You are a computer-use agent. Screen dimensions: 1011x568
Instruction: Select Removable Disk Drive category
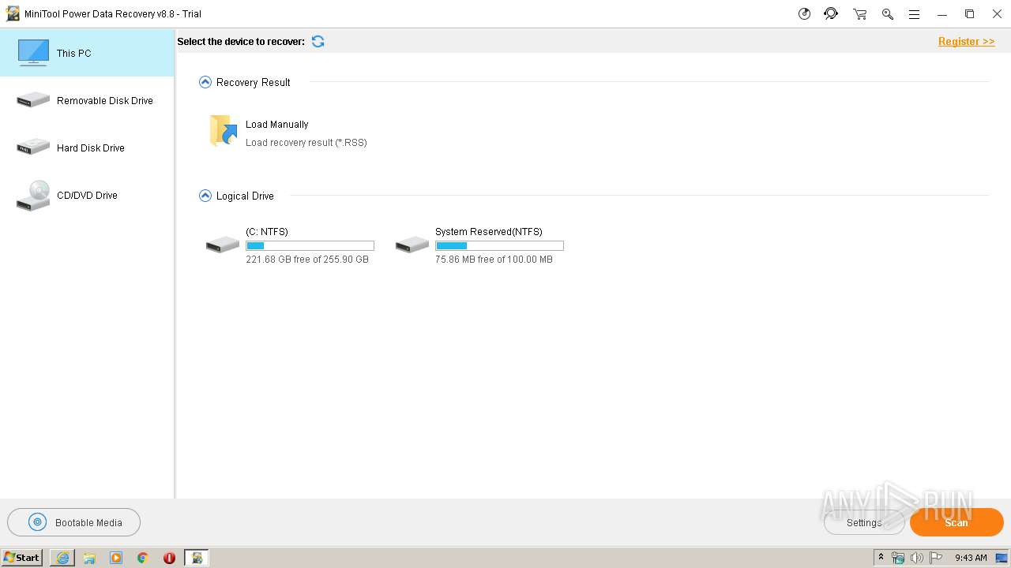click(x=87, y=100)
